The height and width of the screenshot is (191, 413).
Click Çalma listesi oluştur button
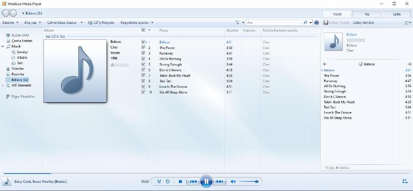point(62,23)
